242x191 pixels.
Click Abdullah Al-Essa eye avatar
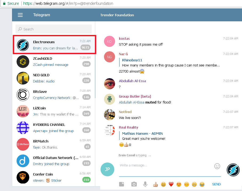(x=110, y=84)
